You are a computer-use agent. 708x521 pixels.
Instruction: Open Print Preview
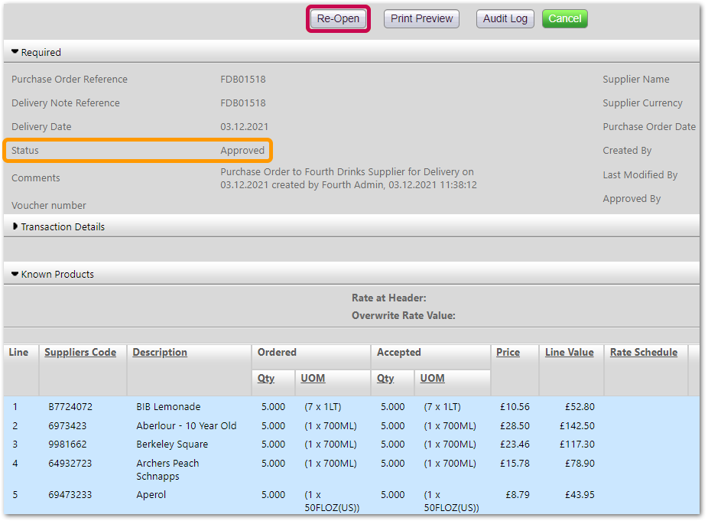(421, 18)
